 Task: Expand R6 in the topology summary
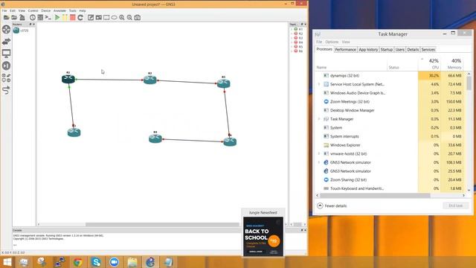292,51
